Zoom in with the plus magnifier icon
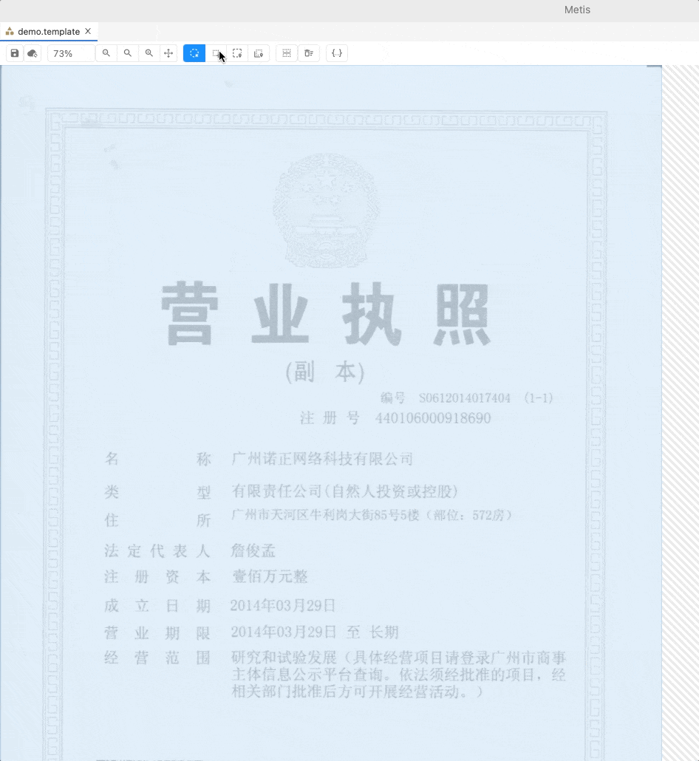 (149, 53)
